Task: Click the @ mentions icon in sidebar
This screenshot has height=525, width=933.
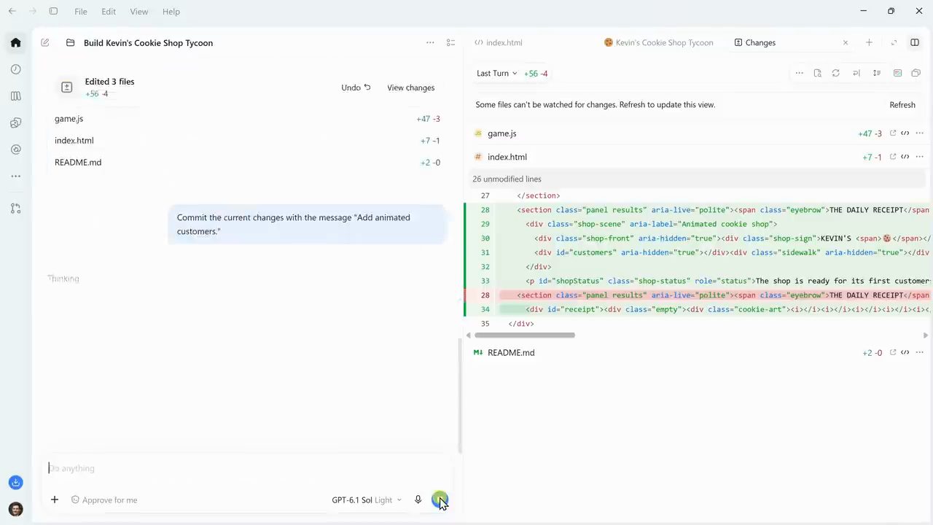Action: tap(15, 149)
